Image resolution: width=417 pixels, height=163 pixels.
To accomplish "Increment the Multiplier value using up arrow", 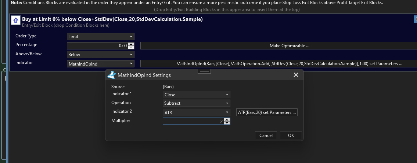I will click(x=227, y=119).
